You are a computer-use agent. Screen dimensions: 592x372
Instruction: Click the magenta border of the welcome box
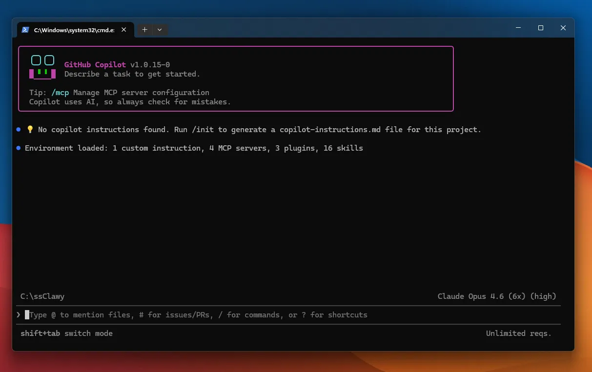coord(236,47)
